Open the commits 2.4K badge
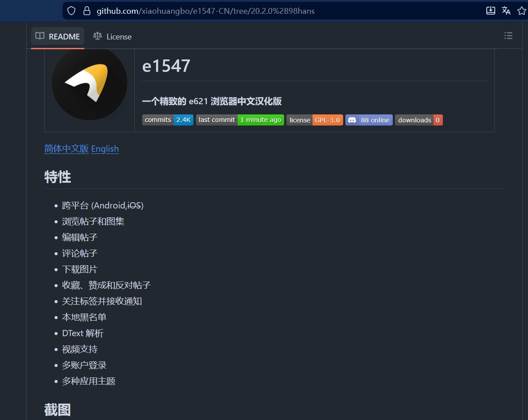This screenshot has height=420, width=528. click(x=168, y=120)
